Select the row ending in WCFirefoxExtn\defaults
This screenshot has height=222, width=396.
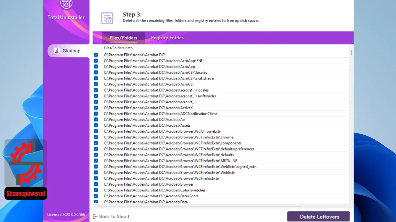221,155
